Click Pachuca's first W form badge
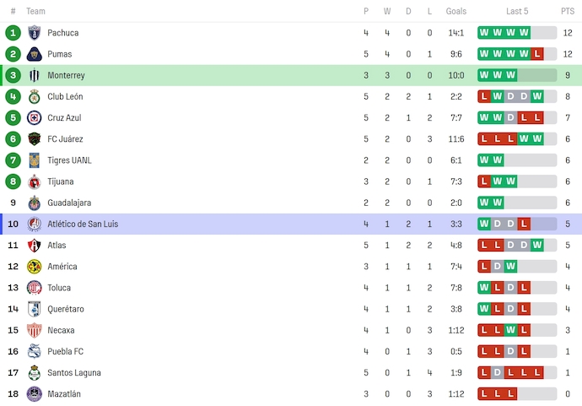The image size is (582, 406). (x=484, y=33)
